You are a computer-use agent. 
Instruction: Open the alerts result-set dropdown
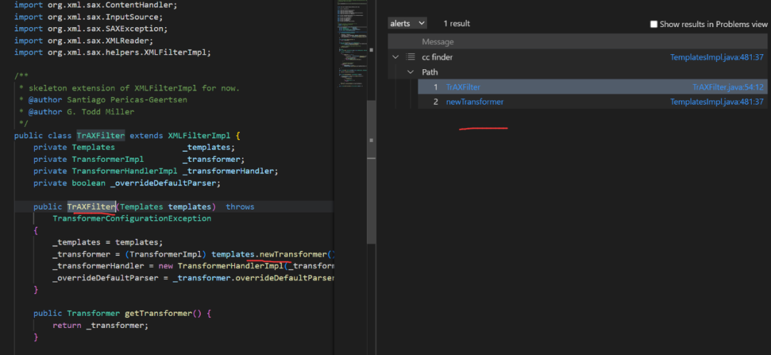pos(407,24)
